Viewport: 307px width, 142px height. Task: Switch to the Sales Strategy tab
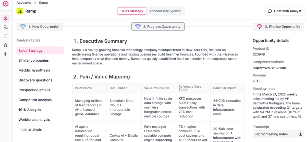pyautogui.click(x=132, y=11)
